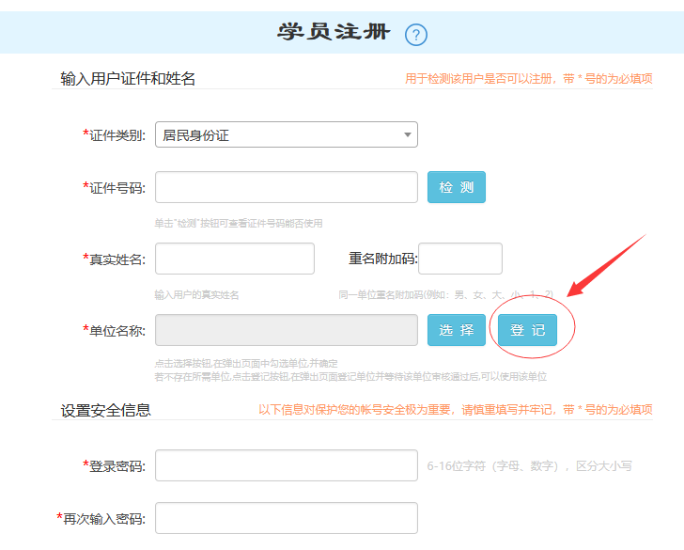Click the orange 用于检测该用户 notice text
The height and width of the screenshot is (550, 684).
pos(528,79)
